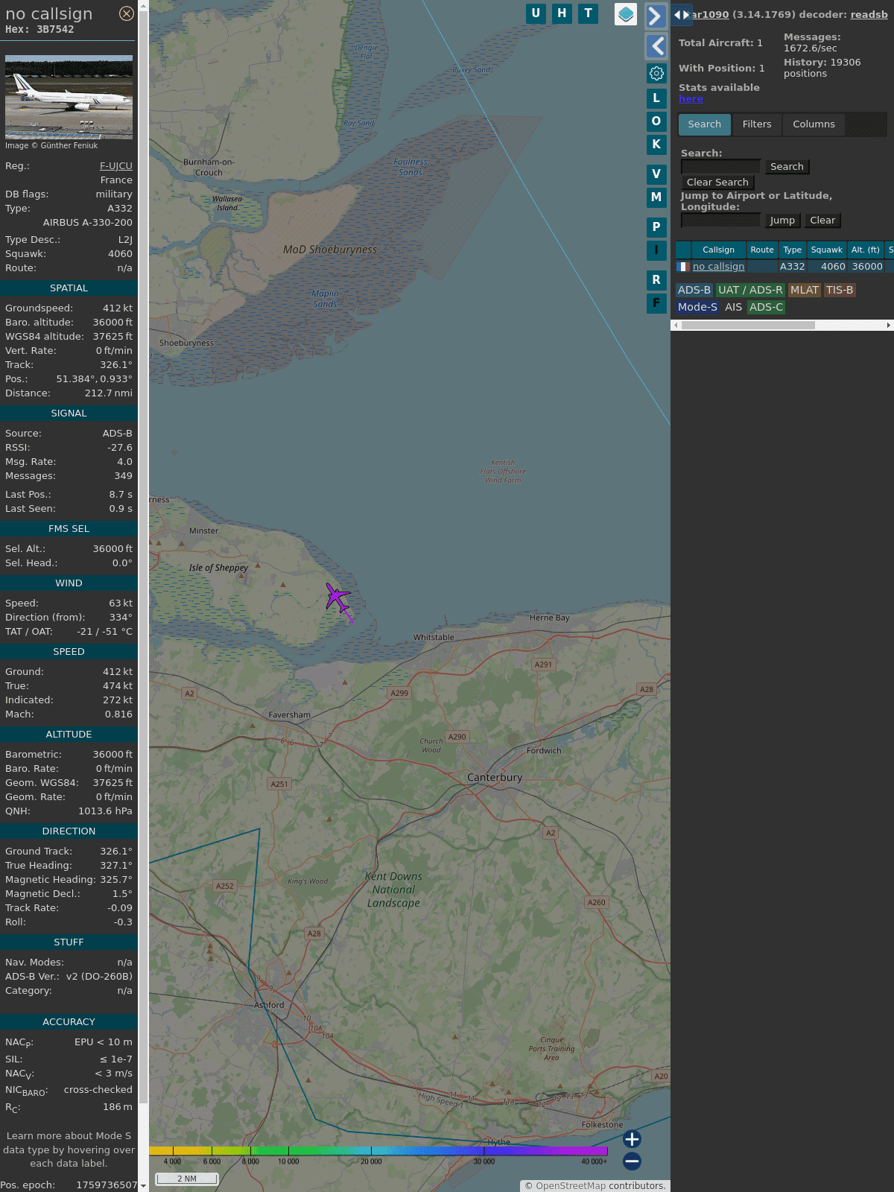Click the aircraft table horizontal scrollbar
Image resolution: width=894 pixels, height=1192 pixels.
click(x=748, y=326)
